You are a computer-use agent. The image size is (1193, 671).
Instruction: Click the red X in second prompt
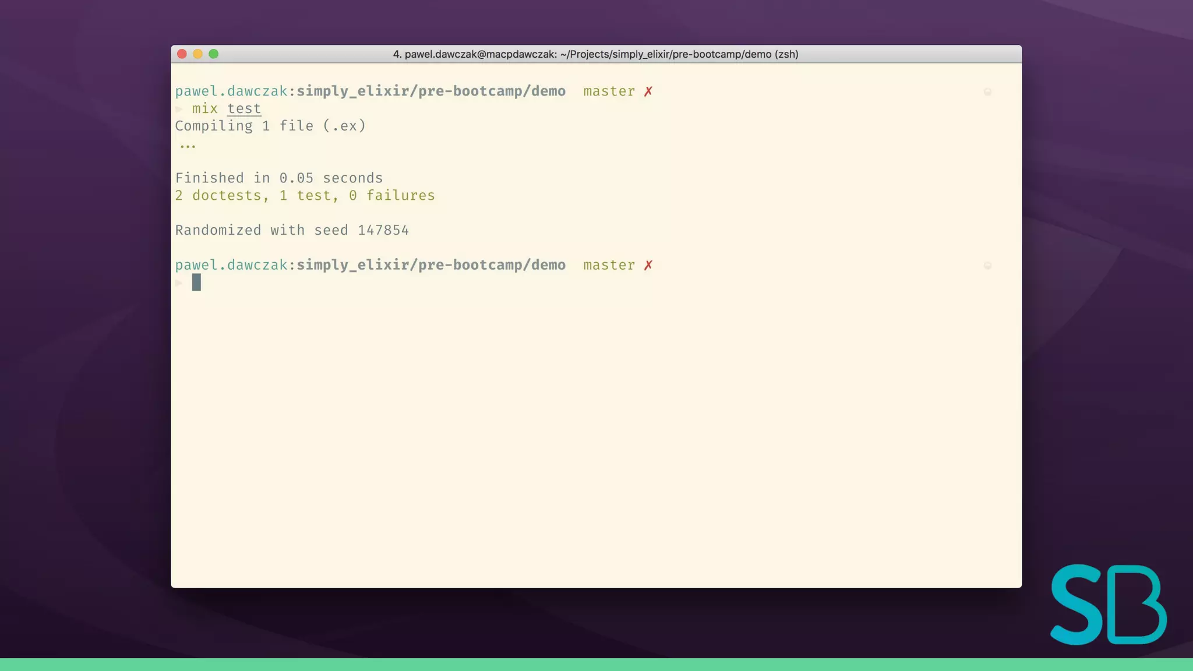click(648, 265)
